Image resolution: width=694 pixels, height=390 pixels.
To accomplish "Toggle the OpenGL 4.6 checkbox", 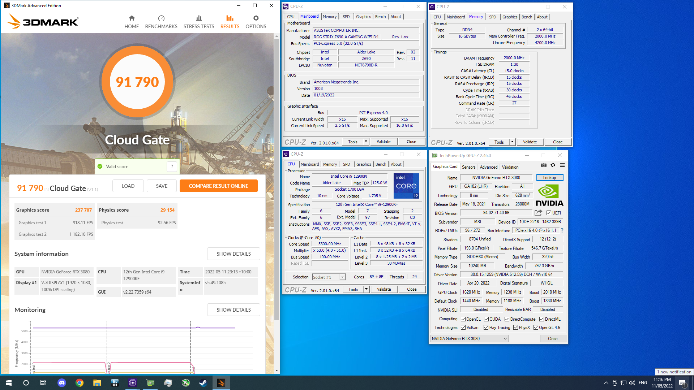I will [536, 328].
